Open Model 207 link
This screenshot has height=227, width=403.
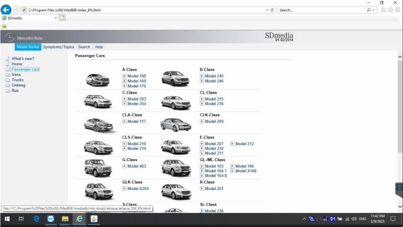pyautogui.click(x=214, y=144)
